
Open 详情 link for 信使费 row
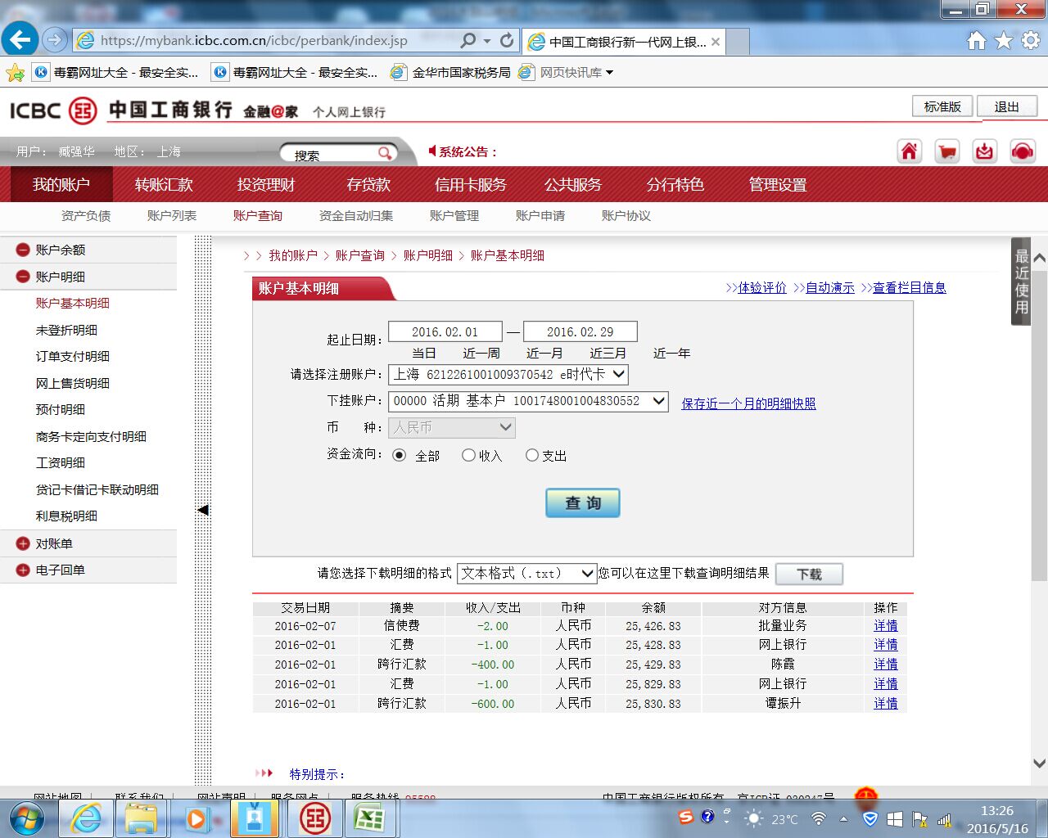click(885, 625)
